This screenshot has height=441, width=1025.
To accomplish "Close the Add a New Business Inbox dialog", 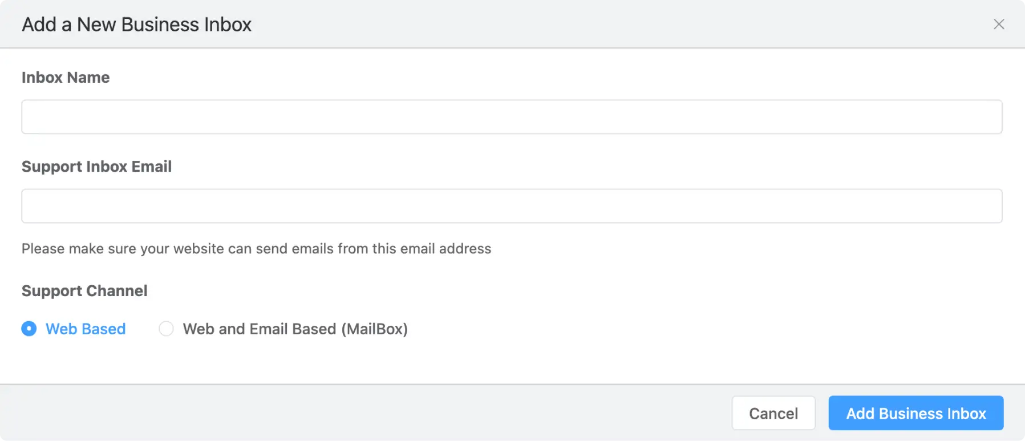I will (x=999, y=24).
